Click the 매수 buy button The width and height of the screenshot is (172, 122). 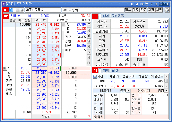point(128,10)
